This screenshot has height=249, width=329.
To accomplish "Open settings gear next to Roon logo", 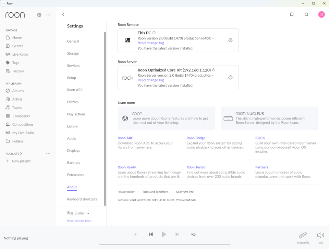I will tap(39, 15).
